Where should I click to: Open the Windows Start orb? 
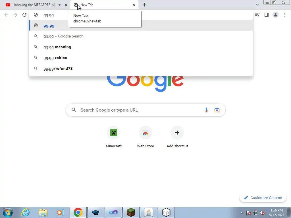(x=8, y=212)
